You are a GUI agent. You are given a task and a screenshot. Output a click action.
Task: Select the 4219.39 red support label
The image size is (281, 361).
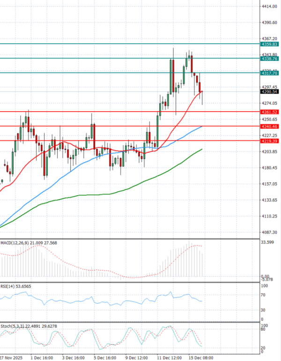coord(270,141)
